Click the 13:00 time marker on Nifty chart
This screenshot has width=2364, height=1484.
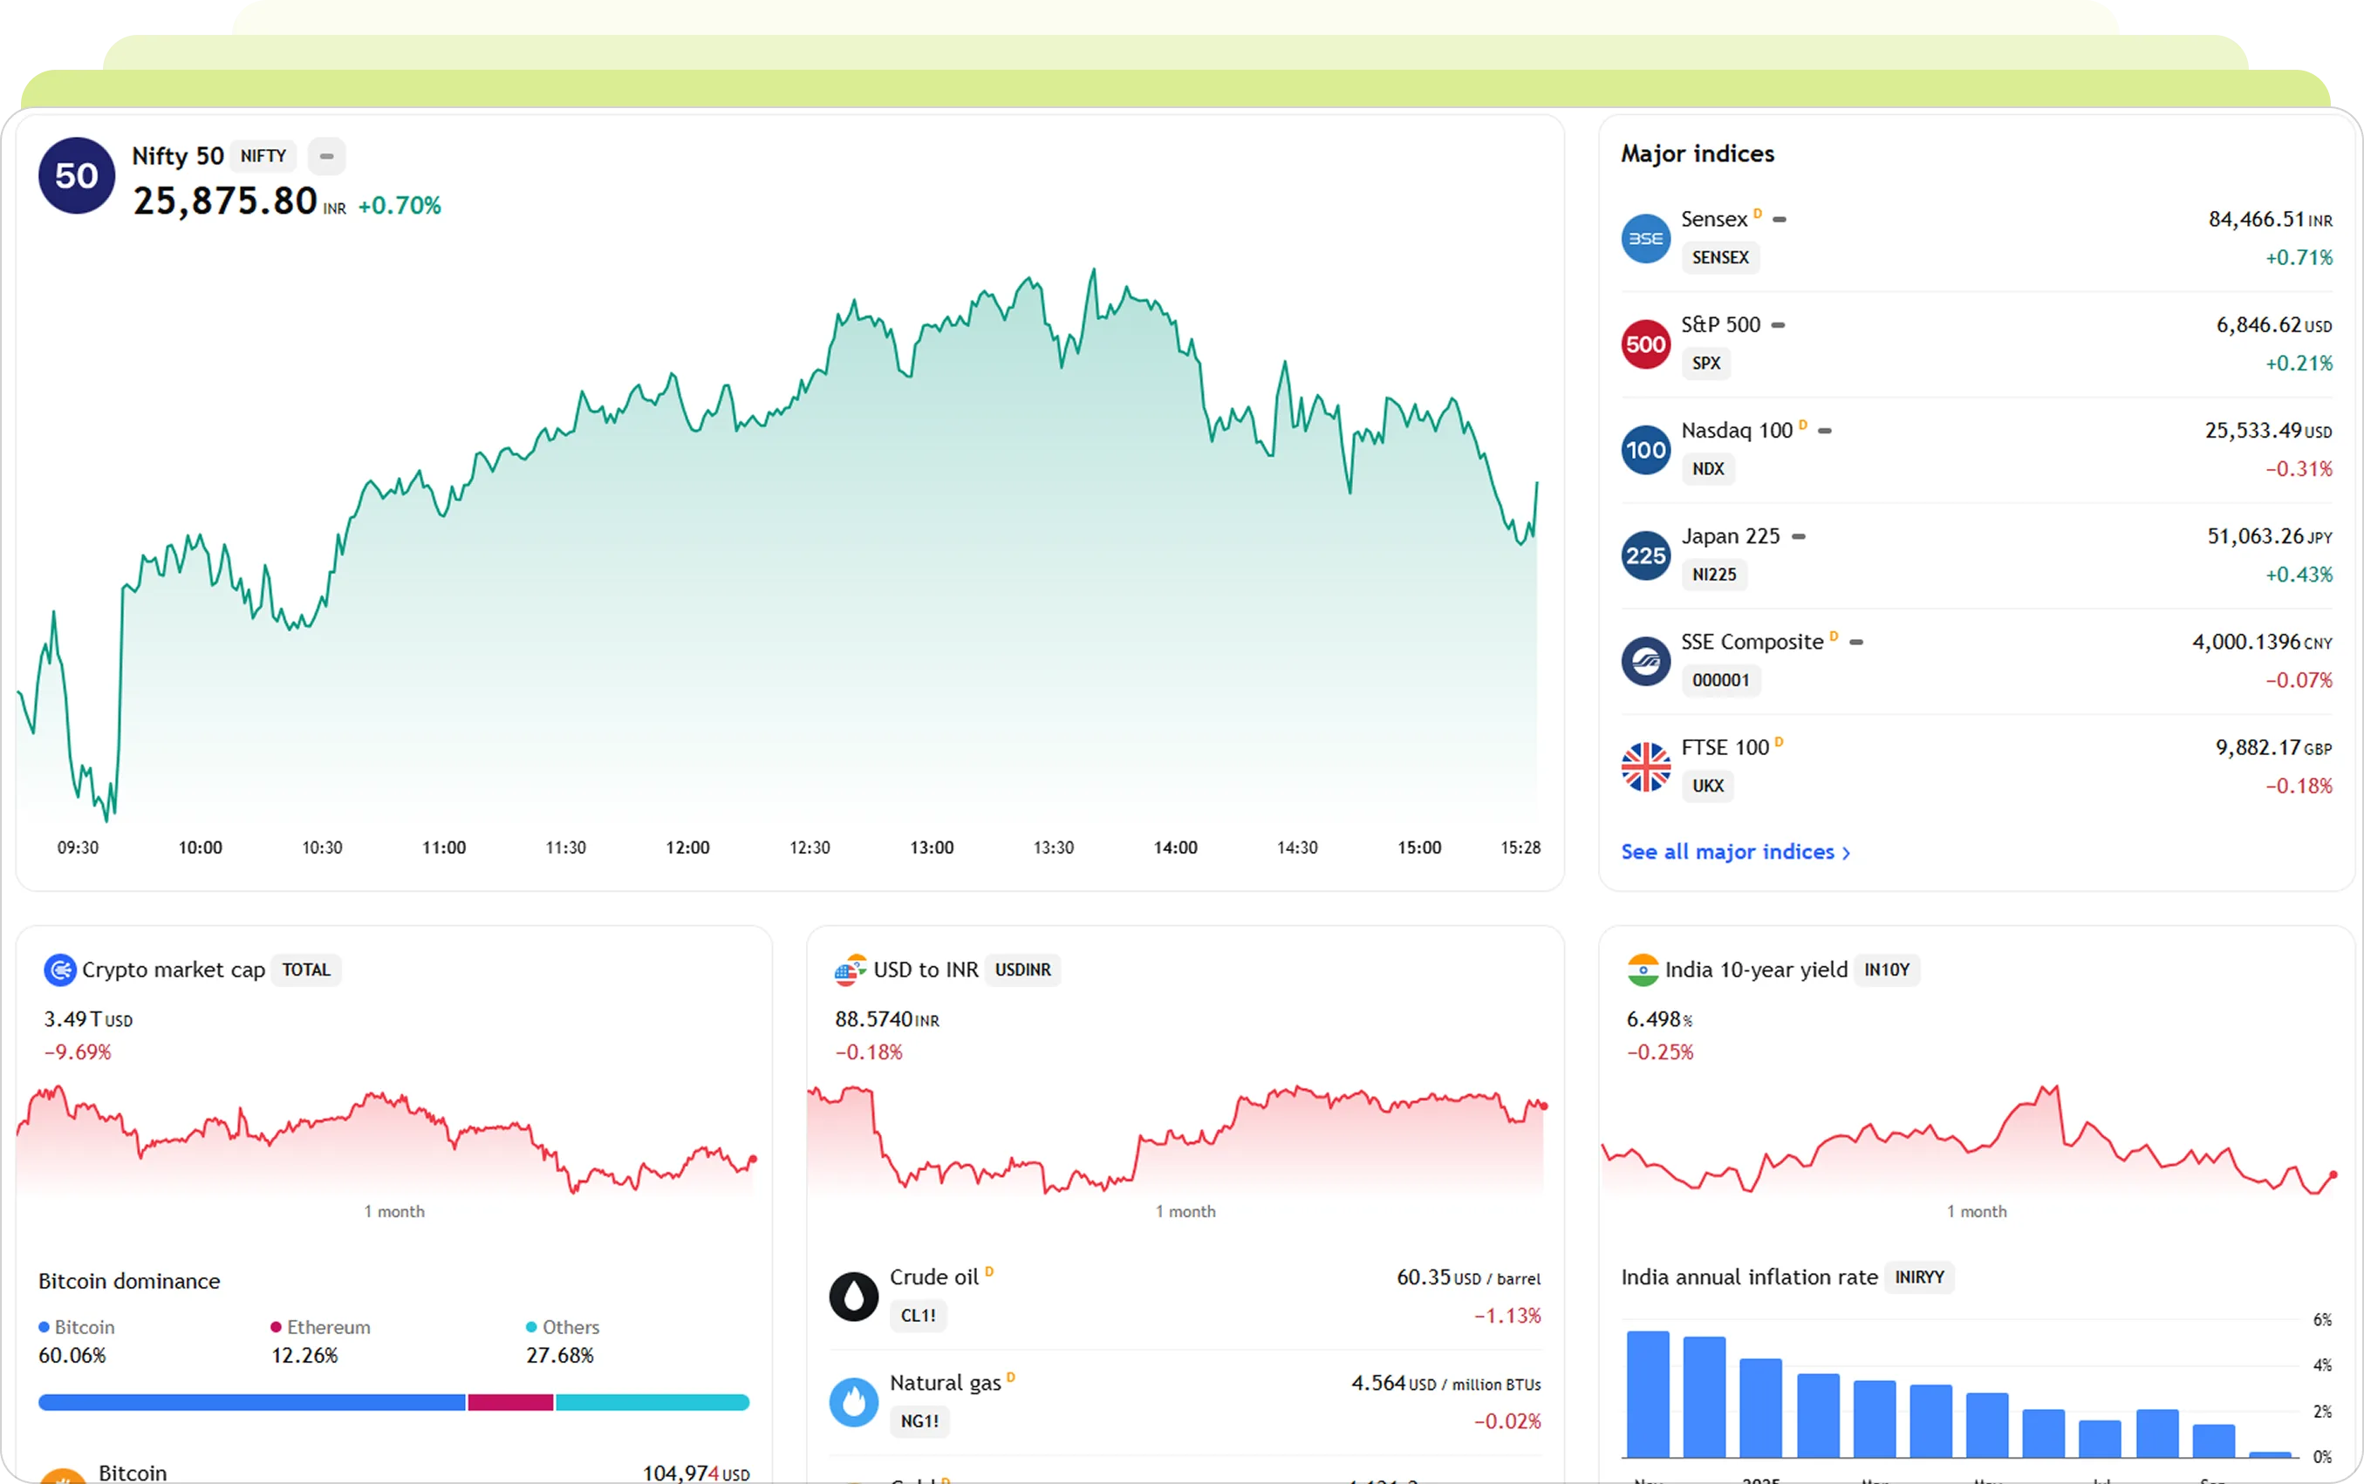pos(931,847)
